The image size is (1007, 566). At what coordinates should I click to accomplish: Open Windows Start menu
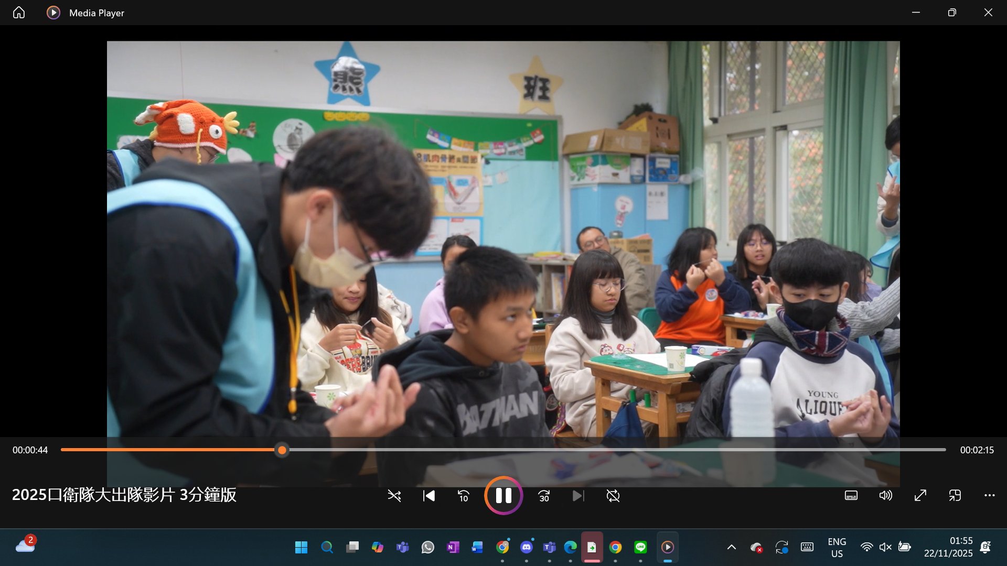(x=301, y=547)
